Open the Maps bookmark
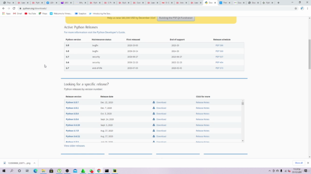311x174 pixels. pyautogui.click(x=43, y=14)
